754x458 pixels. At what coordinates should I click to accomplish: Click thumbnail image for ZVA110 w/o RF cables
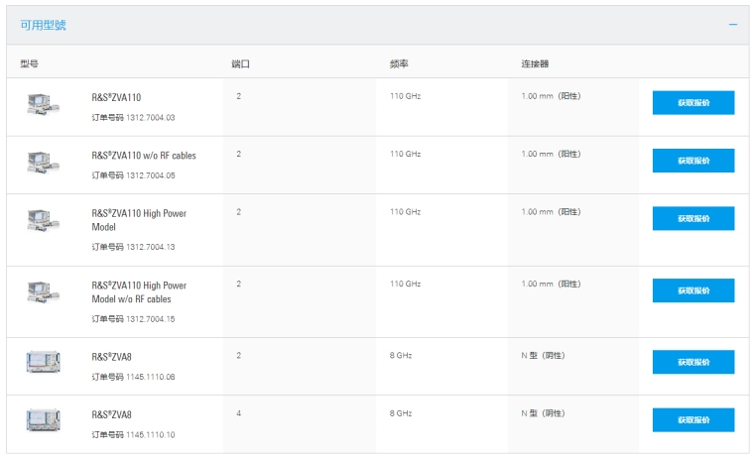coord(44,161)
